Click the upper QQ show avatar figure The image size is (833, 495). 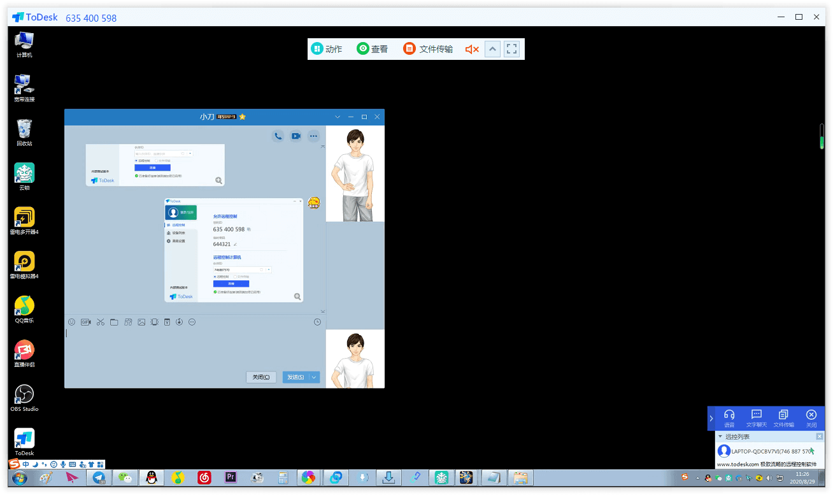coord(355,174)
